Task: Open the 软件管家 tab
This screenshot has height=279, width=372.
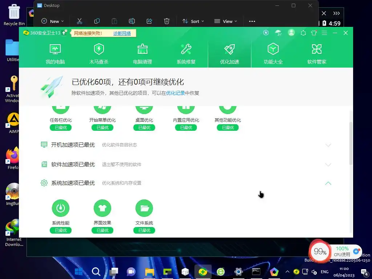Action: (317, 54)
